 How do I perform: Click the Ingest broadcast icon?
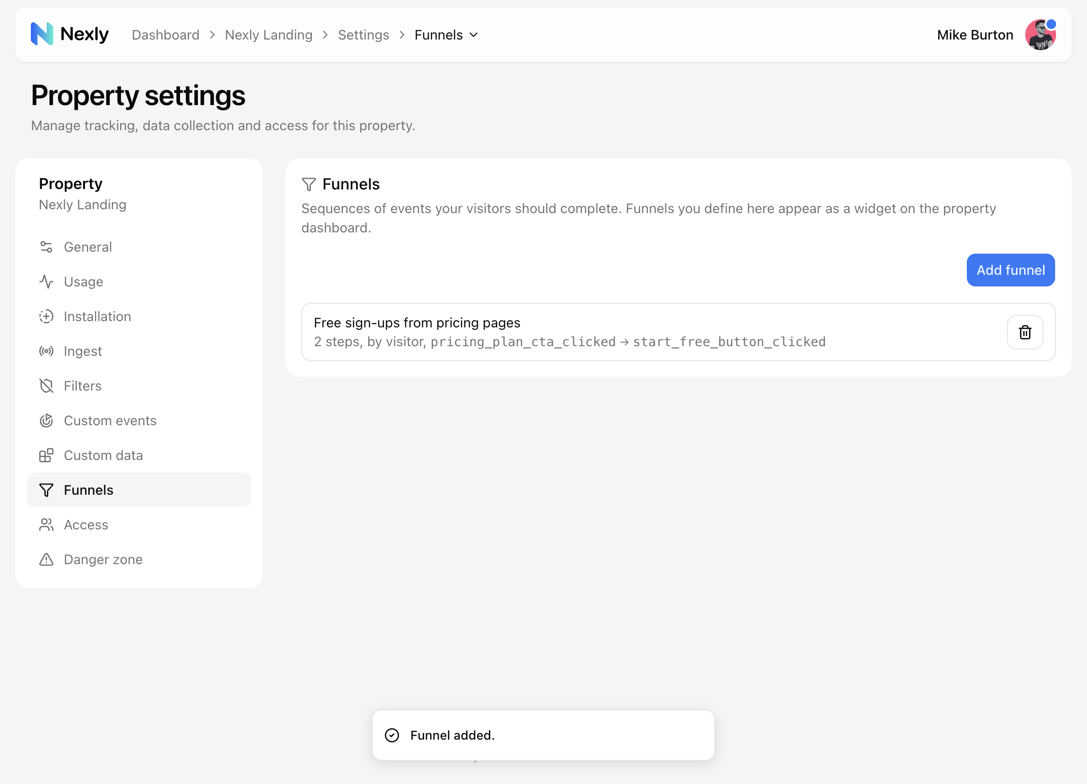point(46,351)
